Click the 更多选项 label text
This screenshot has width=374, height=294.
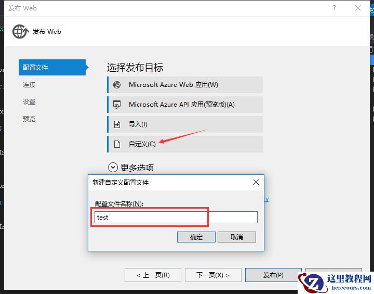(137, 168)
